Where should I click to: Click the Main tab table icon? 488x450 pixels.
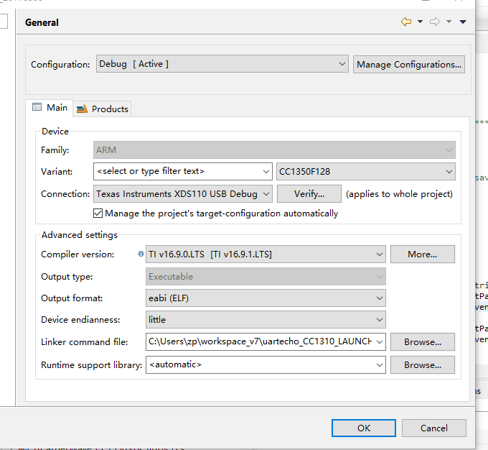[37, 107]
